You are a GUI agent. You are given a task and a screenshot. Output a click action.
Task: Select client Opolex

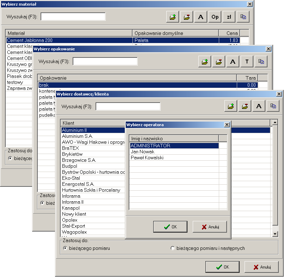93,220
